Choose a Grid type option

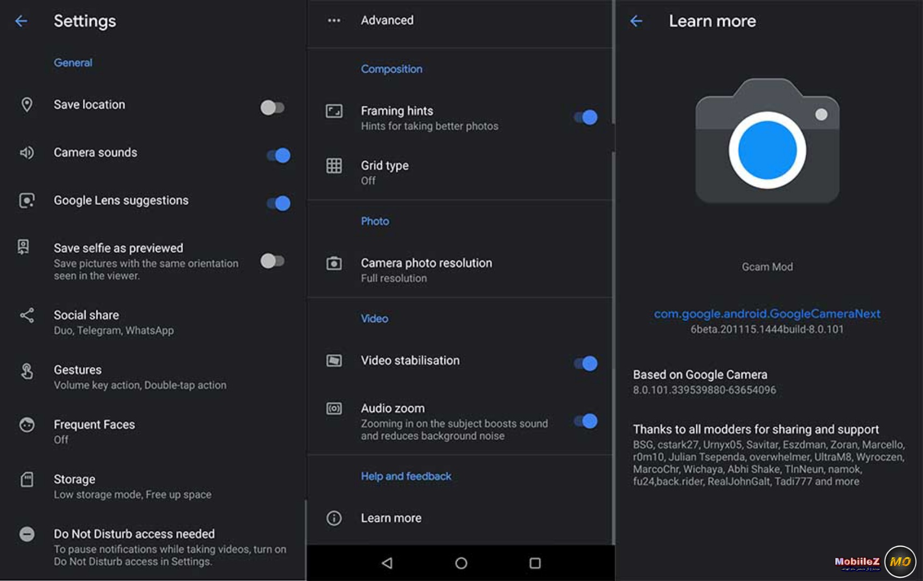460,172
